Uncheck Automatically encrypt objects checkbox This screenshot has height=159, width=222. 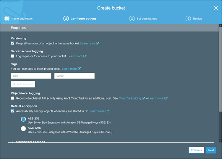click(x=13, y=111)
